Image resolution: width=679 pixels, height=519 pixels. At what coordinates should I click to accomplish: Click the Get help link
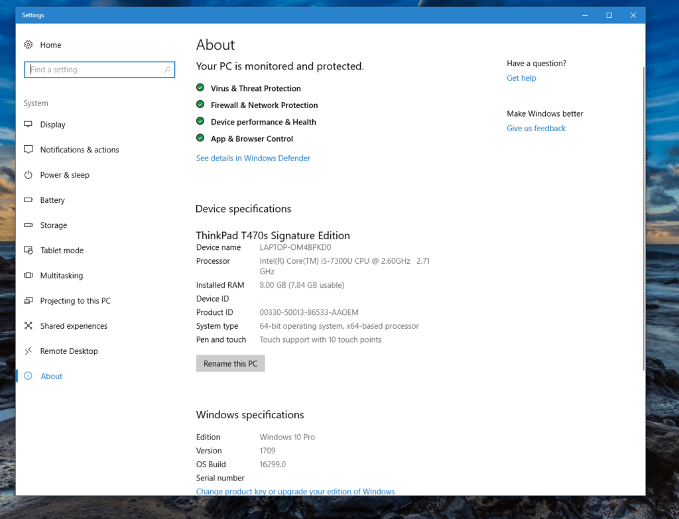click(521, 78)
